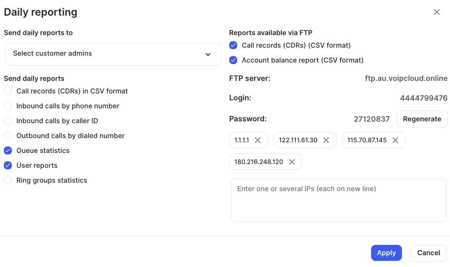This screenshot has width=450, height=267.
Task: Check Ring groups statistics
Action: 8,180
